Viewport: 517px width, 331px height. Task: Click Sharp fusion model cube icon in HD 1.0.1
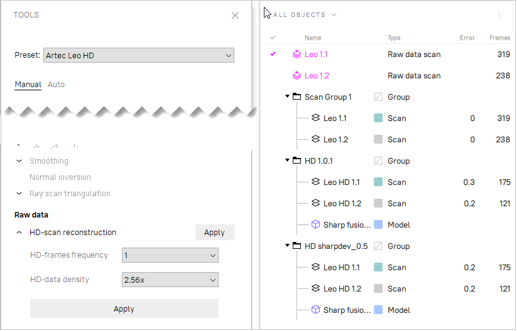(315, 224)
